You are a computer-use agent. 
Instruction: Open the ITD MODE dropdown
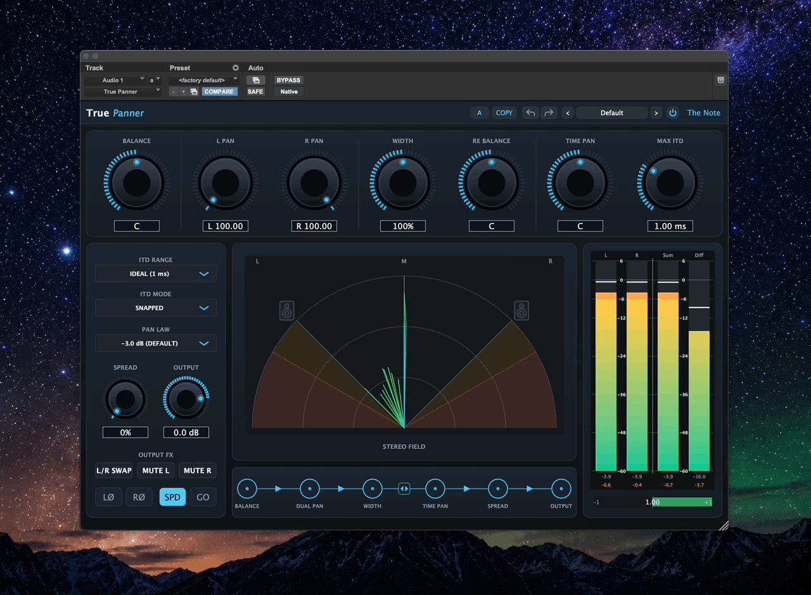click(x=156, y=308)
